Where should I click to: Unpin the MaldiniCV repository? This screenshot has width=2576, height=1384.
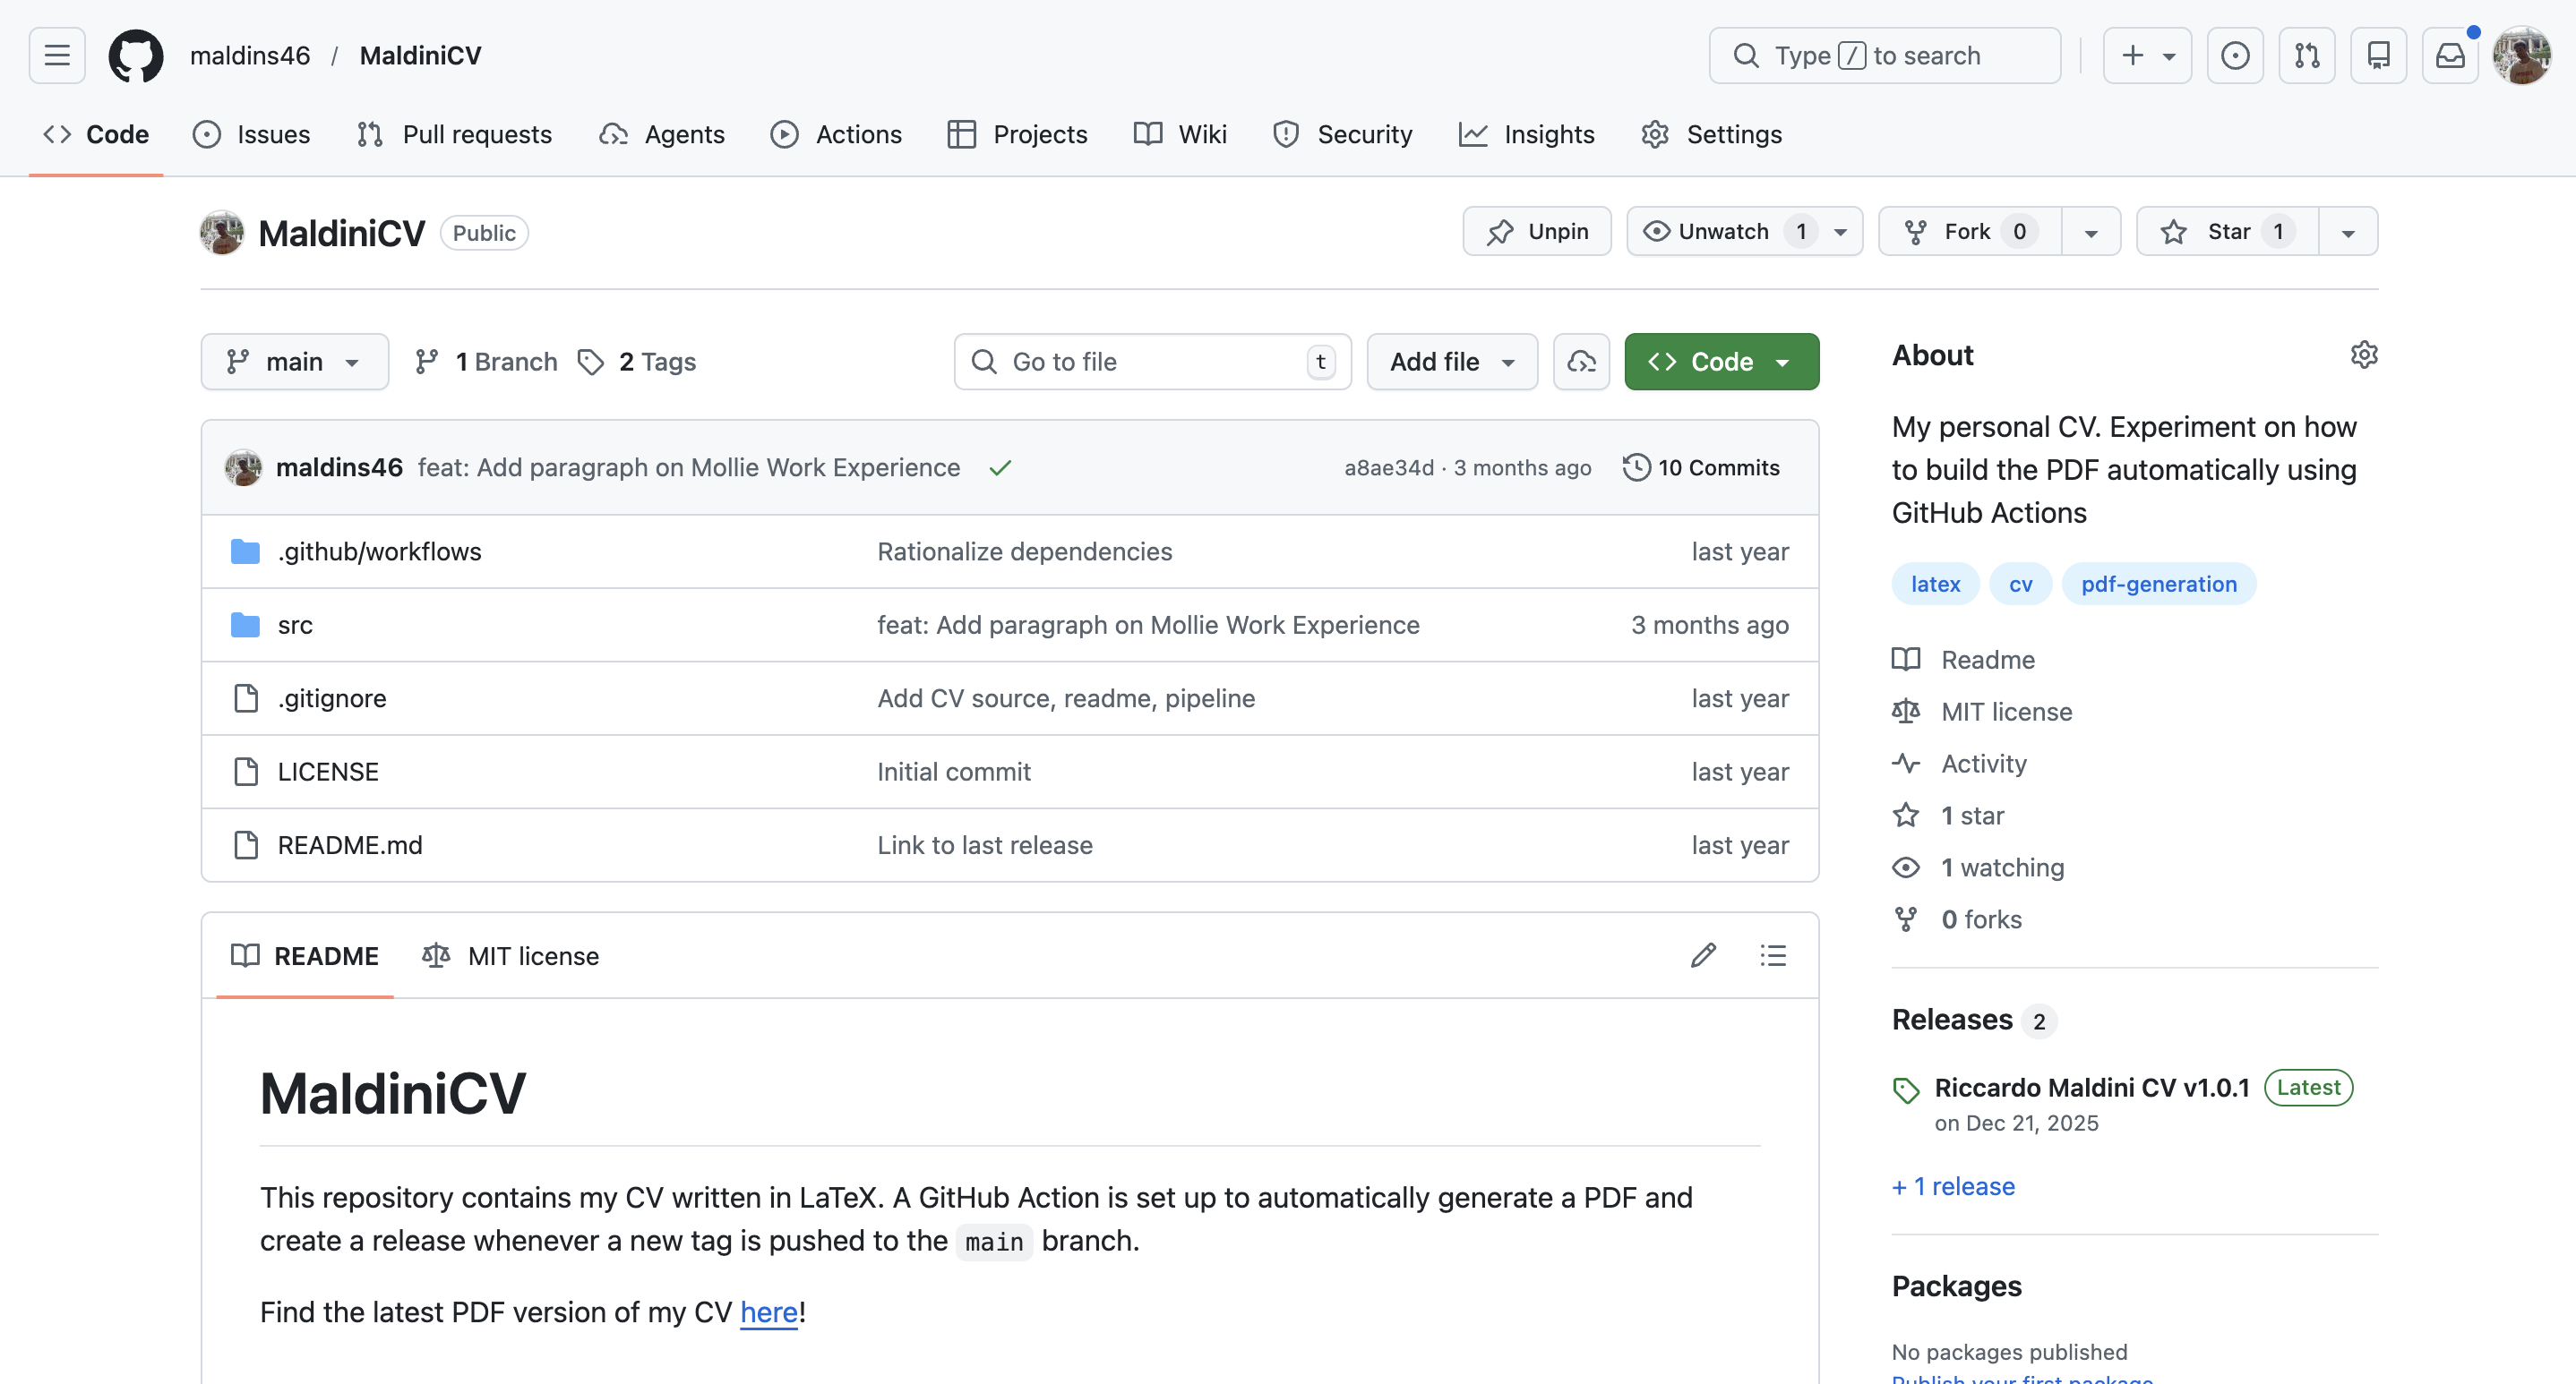pyautogui.click(x=1536, y=231)
